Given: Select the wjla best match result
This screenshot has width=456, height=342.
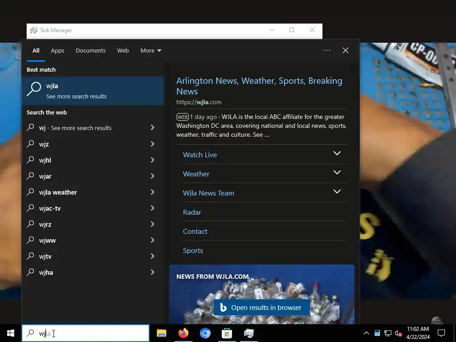Looking at the screenshot, I should pos(93,91).
